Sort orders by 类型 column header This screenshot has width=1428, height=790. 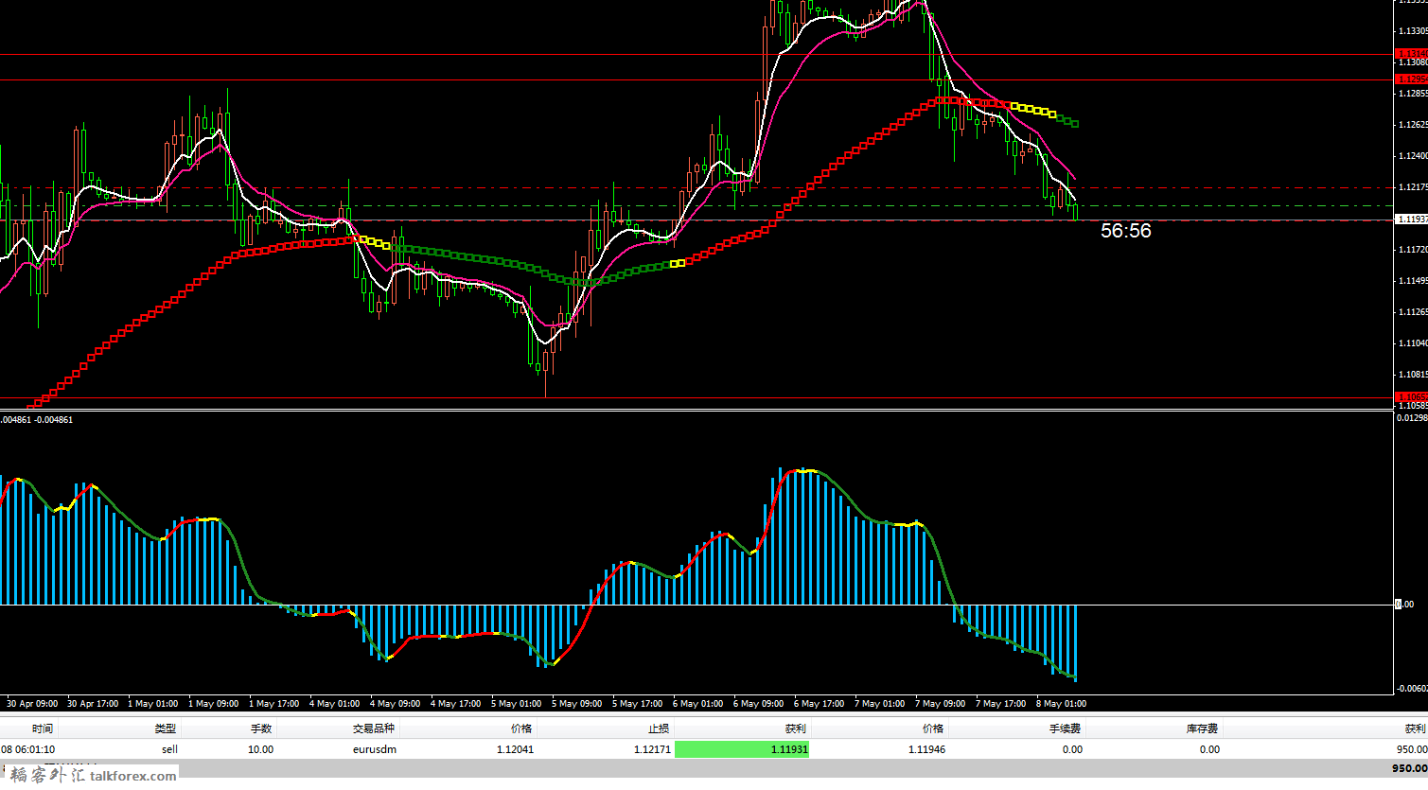pyautogui.click(x=166, y=729)
